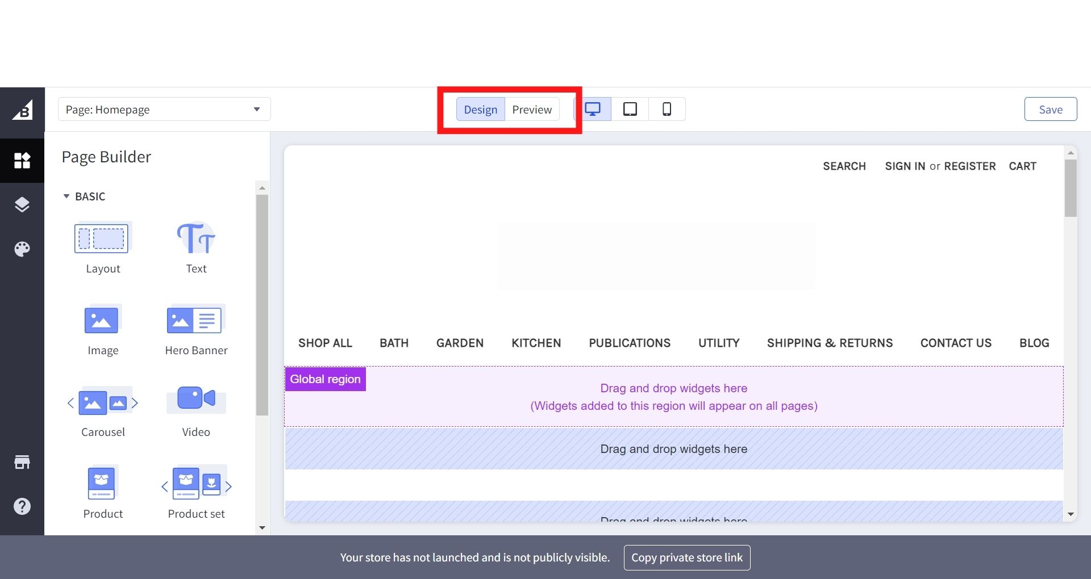Open the PUBLICATIONS navigation item
This screenshot has width=1091, height=579.
(x=630, y=343)
